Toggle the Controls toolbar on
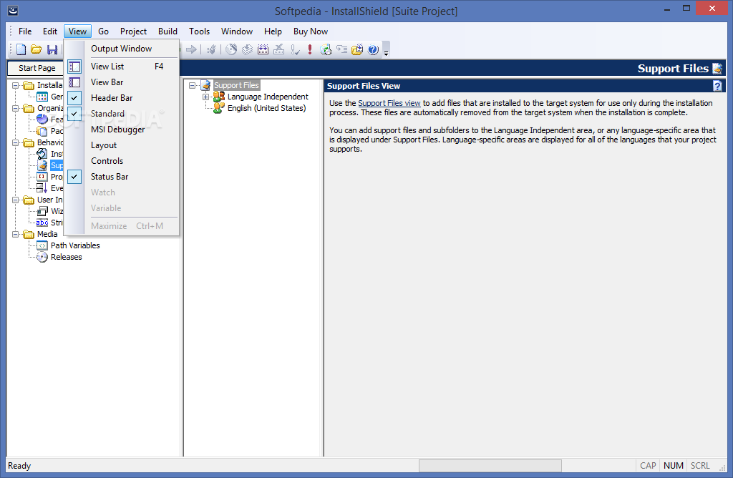Viewport: 733px width, 478px height. tap(107, 161)
